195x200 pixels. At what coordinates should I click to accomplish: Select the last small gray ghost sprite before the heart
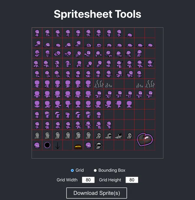pyautogui.click(x=129, y=136)
